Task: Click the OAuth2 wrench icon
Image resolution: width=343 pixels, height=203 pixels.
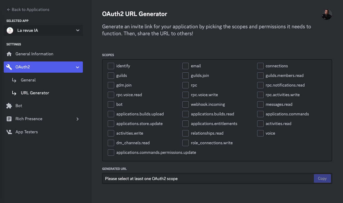Action: (9, 67)
